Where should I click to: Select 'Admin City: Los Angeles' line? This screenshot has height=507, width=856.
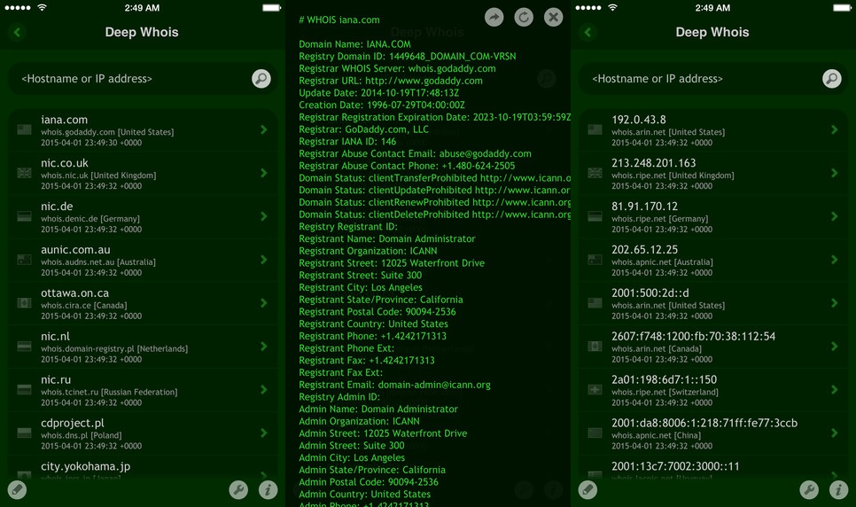pos(352,458)
